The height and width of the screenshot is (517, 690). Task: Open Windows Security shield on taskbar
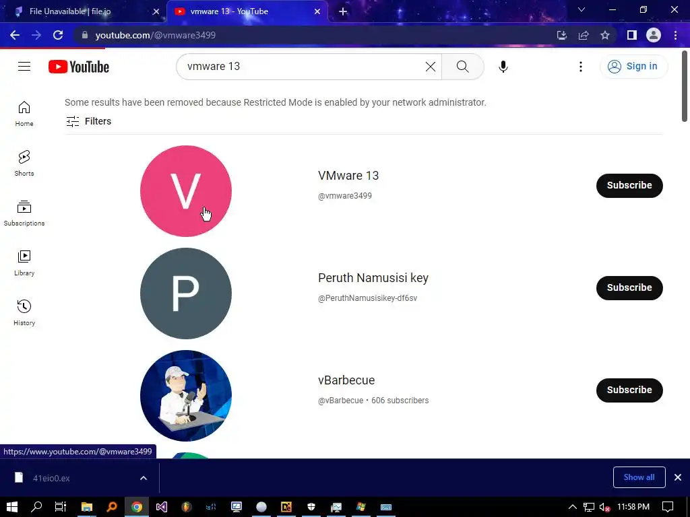tap(311, 507)
